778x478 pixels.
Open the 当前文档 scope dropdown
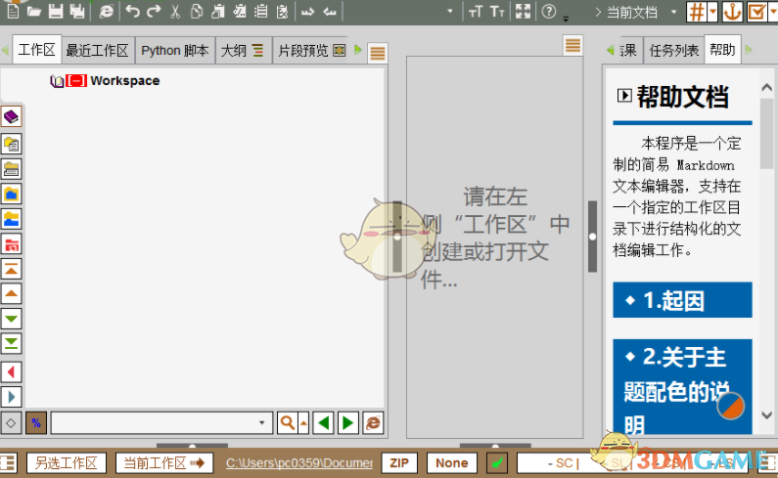673,12
